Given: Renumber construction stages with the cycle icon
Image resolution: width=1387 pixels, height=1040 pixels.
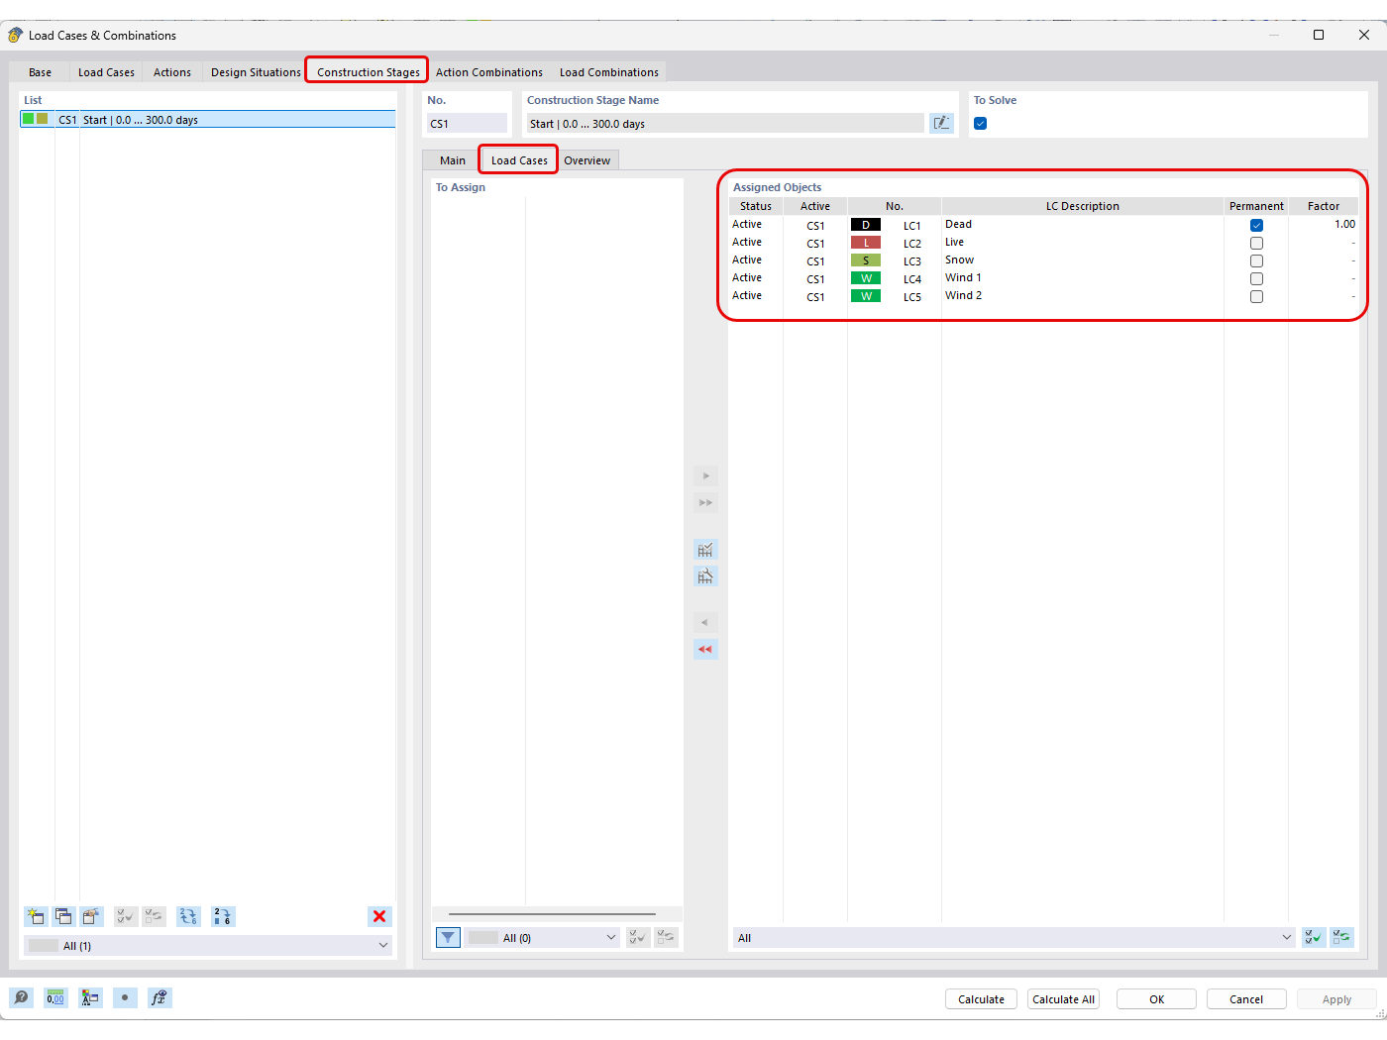Looking at the screenshot, I should pyautogui.click(x=188, y=916).
